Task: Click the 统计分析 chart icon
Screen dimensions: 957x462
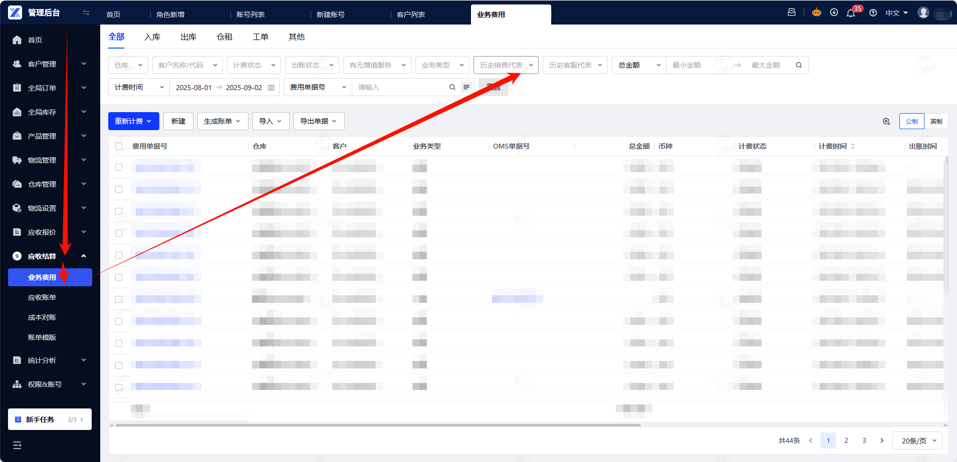Action: pos(17,360)
